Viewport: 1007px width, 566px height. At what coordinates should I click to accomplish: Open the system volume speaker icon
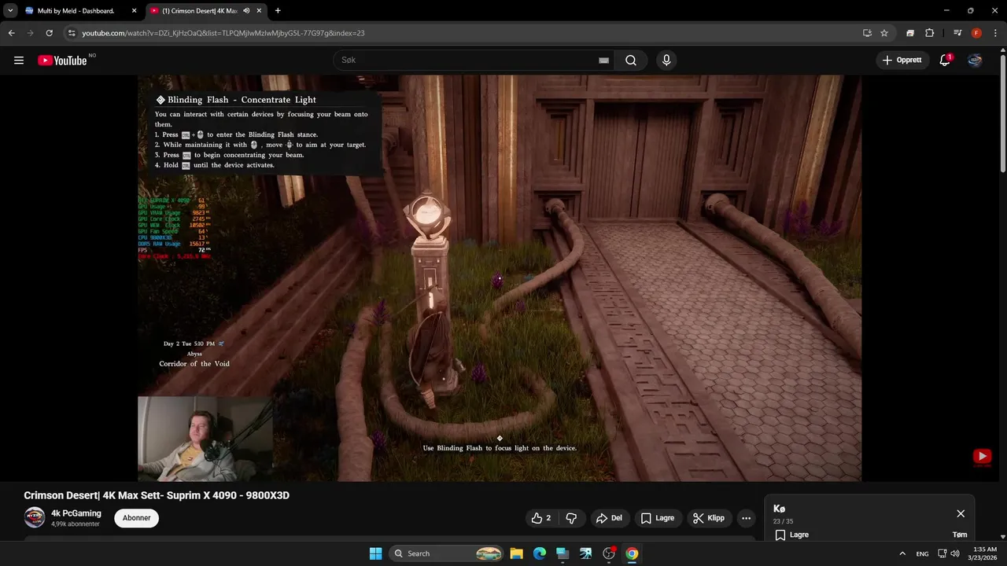click(955, 553)
